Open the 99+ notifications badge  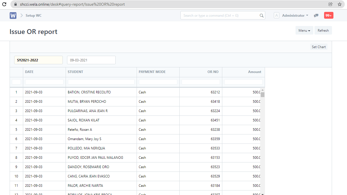tap(329, 16)
